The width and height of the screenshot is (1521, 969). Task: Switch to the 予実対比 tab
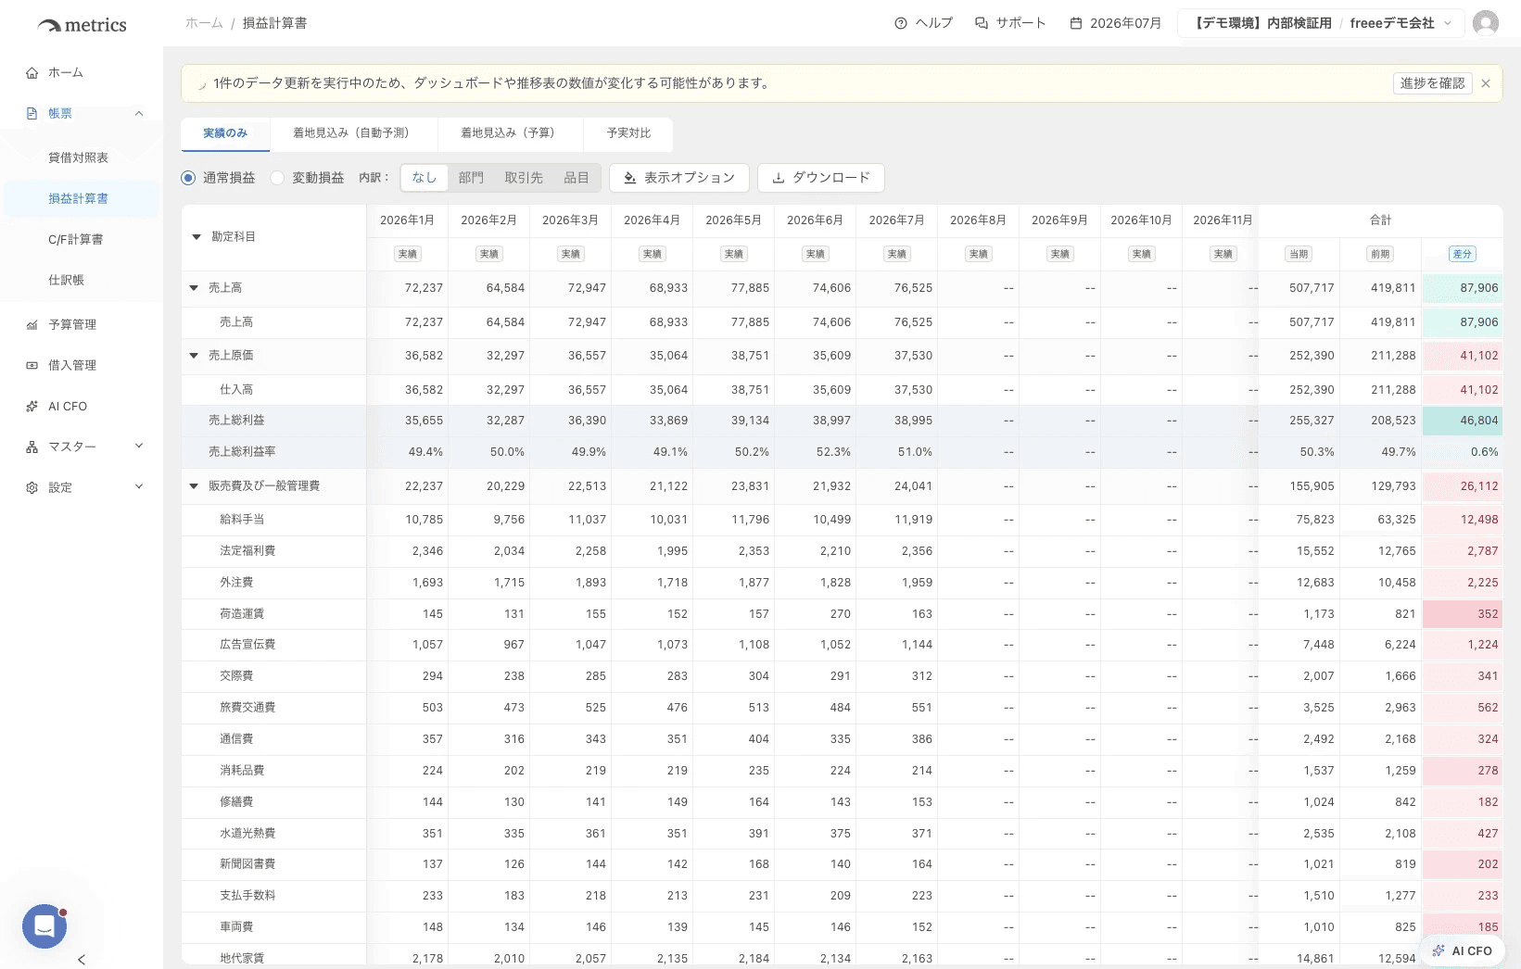[x=628, y=133]
